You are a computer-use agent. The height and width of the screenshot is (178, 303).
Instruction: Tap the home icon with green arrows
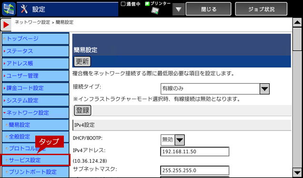9,9
